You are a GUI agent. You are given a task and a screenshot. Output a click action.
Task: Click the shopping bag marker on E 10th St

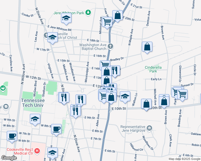146,105
